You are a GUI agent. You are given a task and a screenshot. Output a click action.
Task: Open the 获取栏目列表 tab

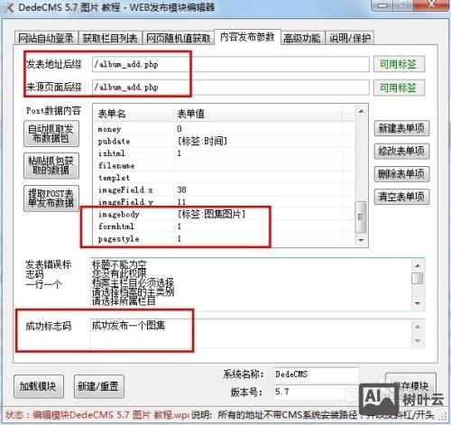click(x=110, y=38)
